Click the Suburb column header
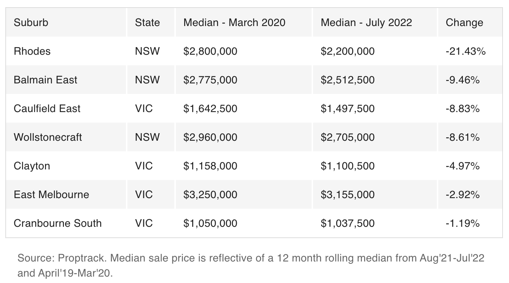The width and height of the screenshot is (509, 283). 31,23
